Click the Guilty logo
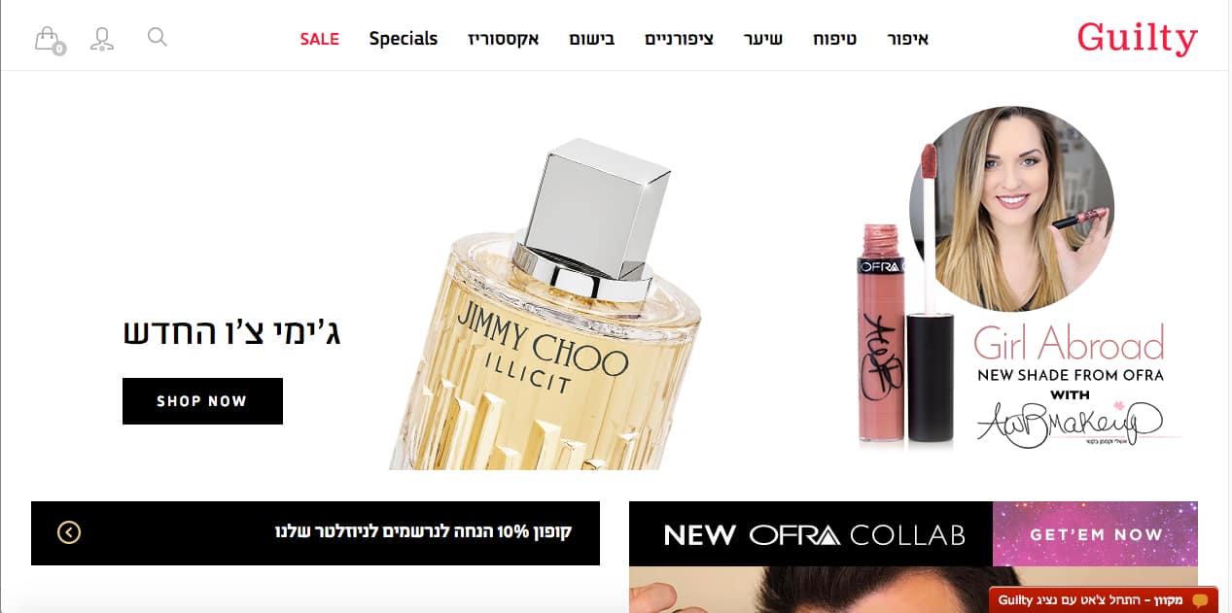The image size is (1232, 613). pyautogui.click(x=1137, y=39)
